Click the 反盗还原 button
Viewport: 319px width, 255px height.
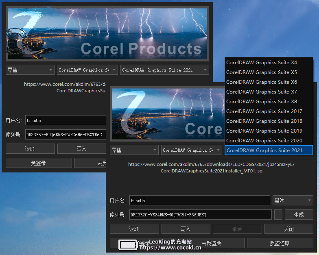280,243
